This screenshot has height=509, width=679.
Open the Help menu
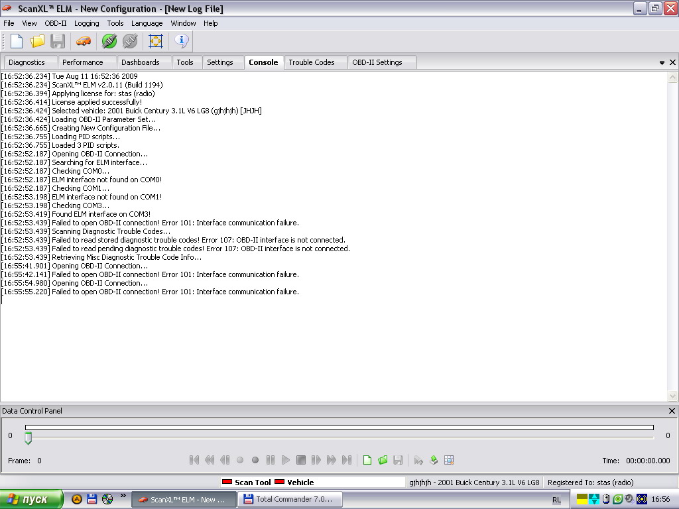[210, 23]
